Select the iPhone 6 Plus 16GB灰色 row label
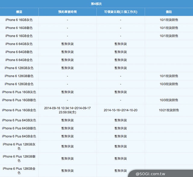The image size is (193, 177). click(x=19, y=92)
